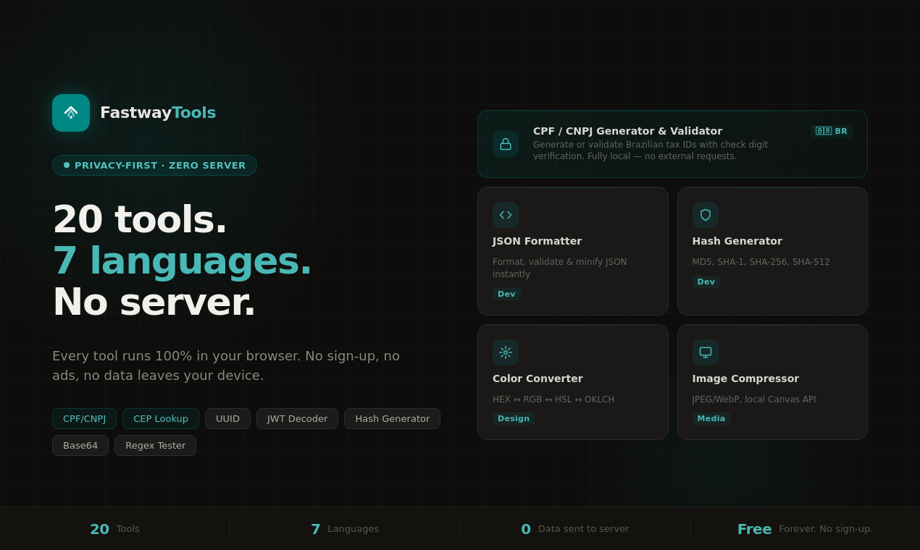Select the CPF/CNPJ tag chip
The width and height of the screenshot is (920, 550).
[84, 418]
